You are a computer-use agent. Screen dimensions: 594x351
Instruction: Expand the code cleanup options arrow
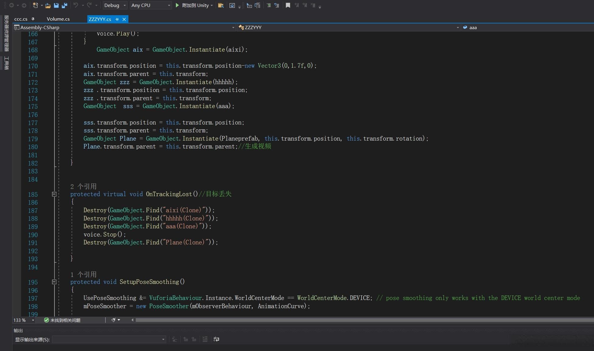[119, 320]
